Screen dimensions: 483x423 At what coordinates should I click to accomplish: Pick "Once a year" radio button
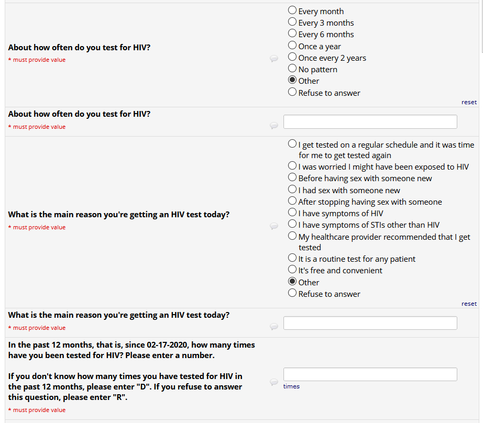(x=292, y=46)
